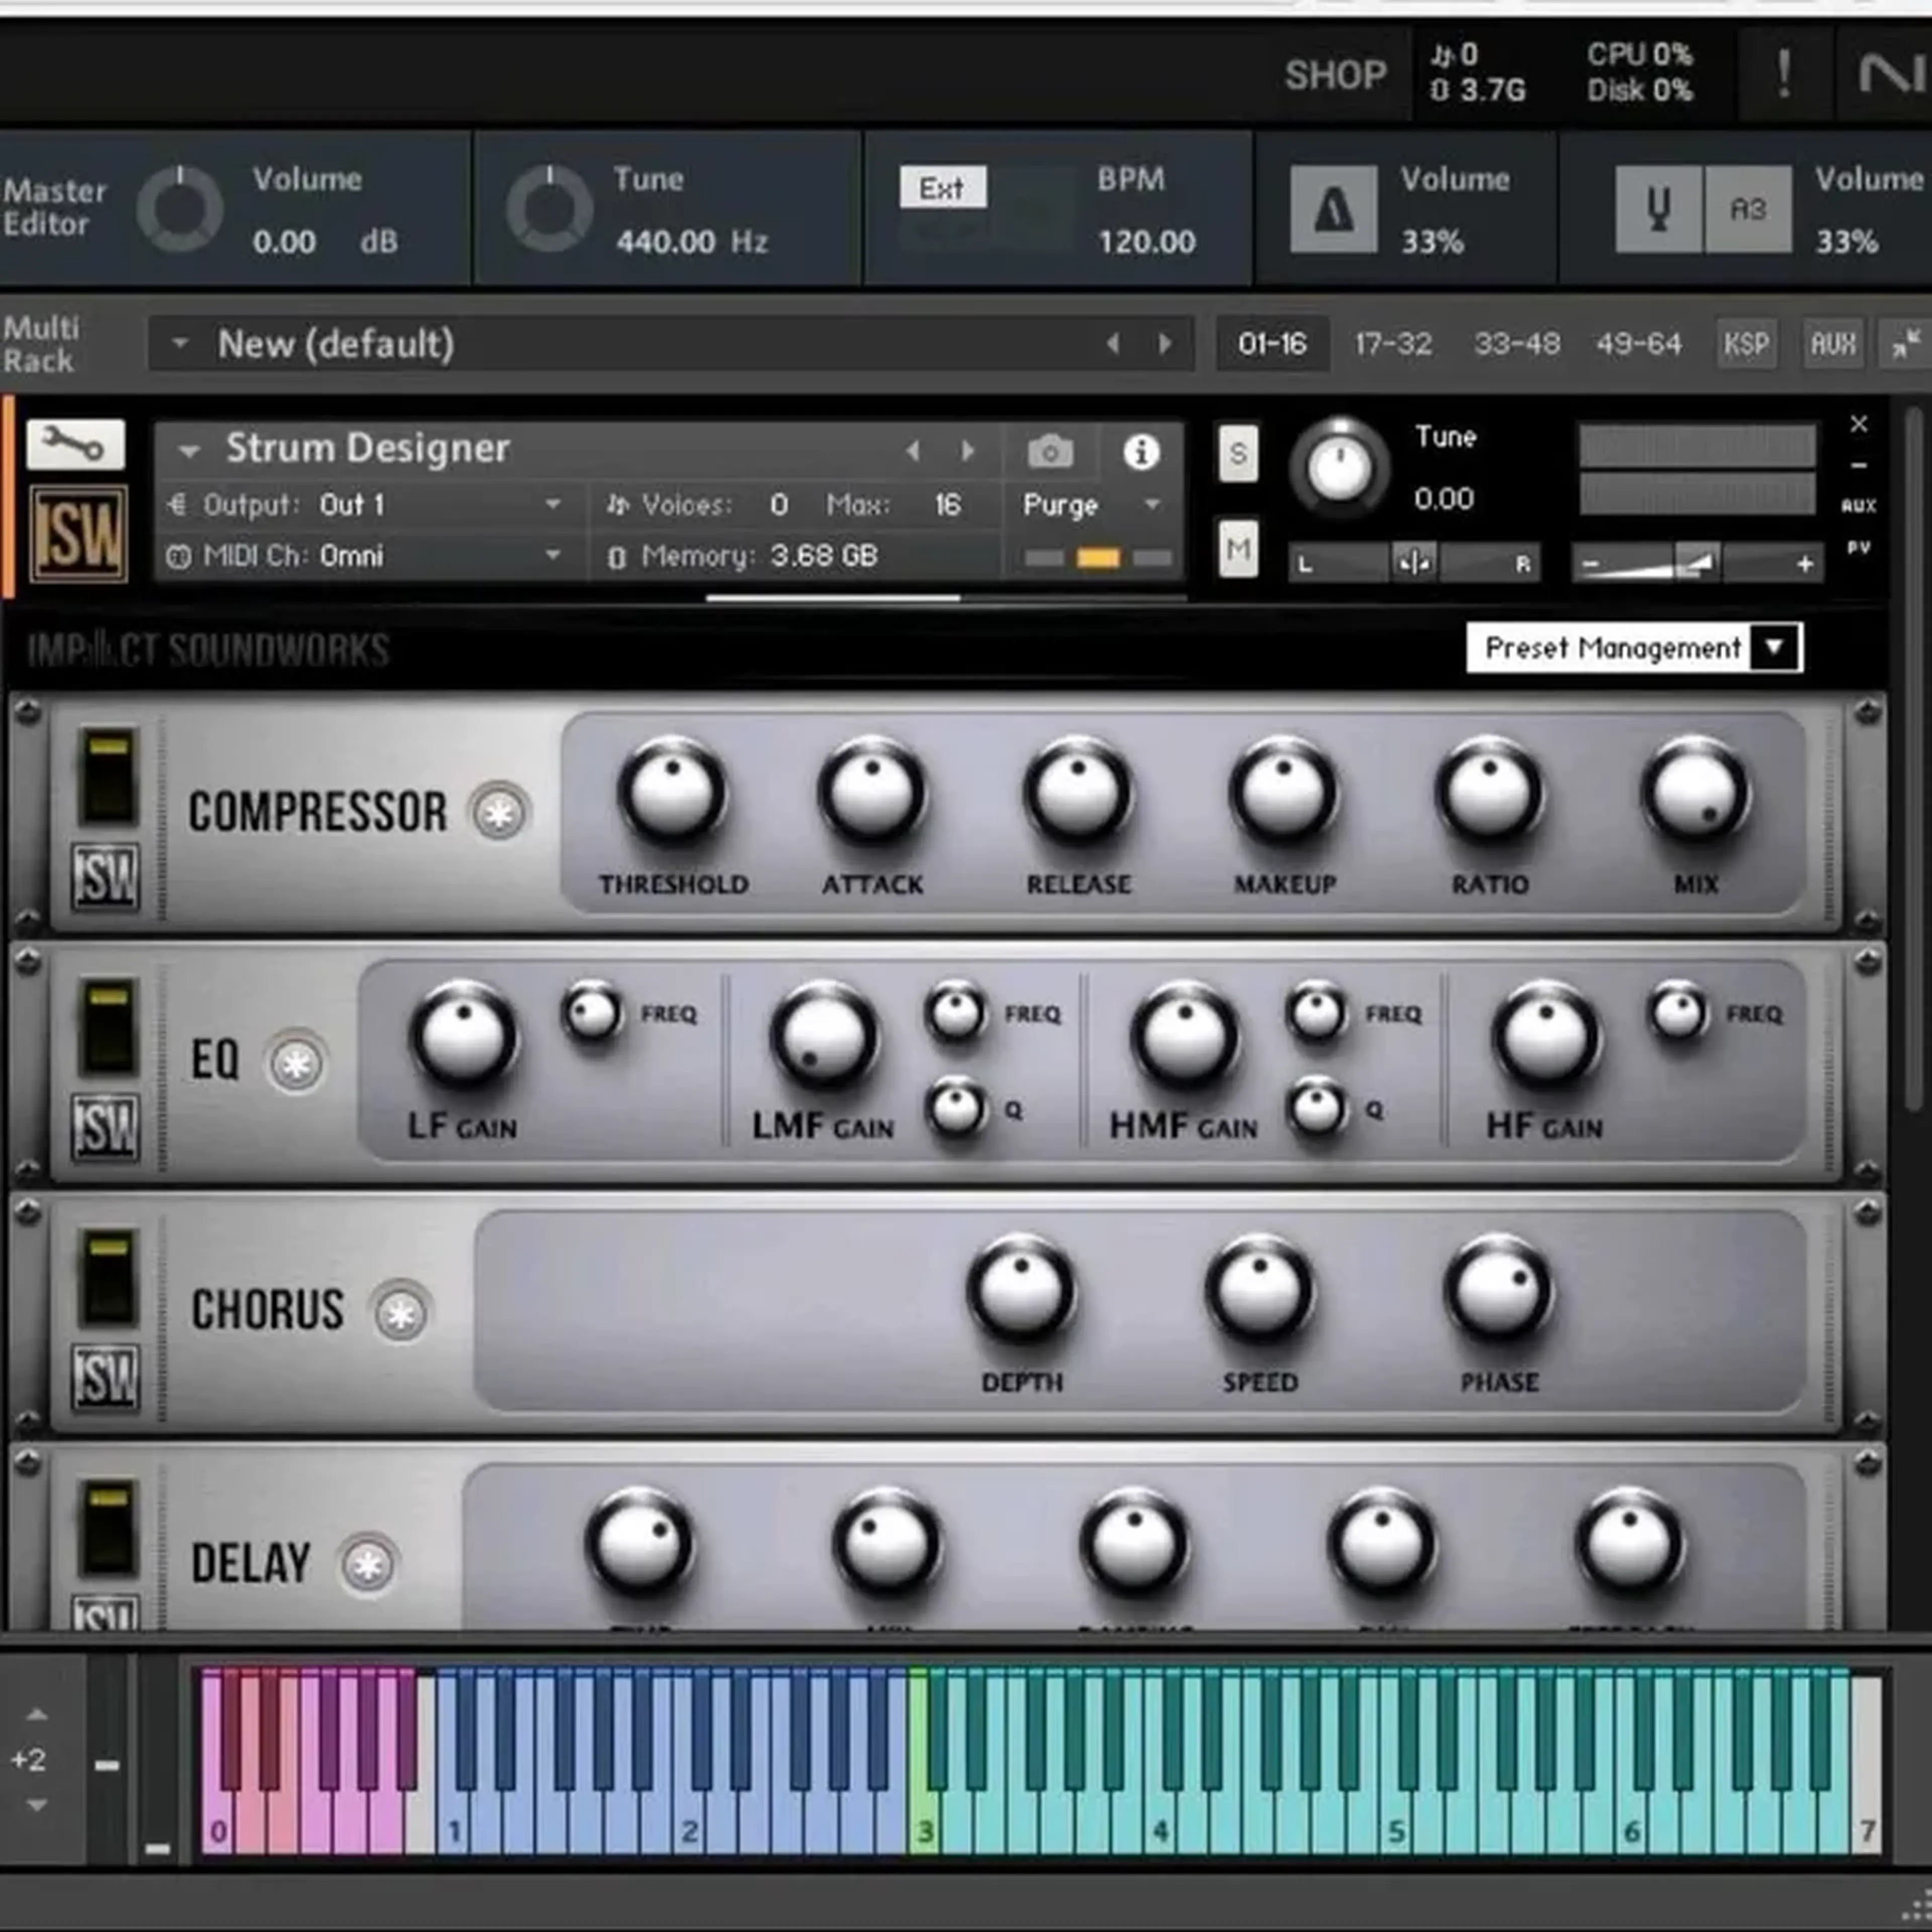Click the Delay snowflake reset icon
Viewport: 1932px width, 1932px height.
368,1564
